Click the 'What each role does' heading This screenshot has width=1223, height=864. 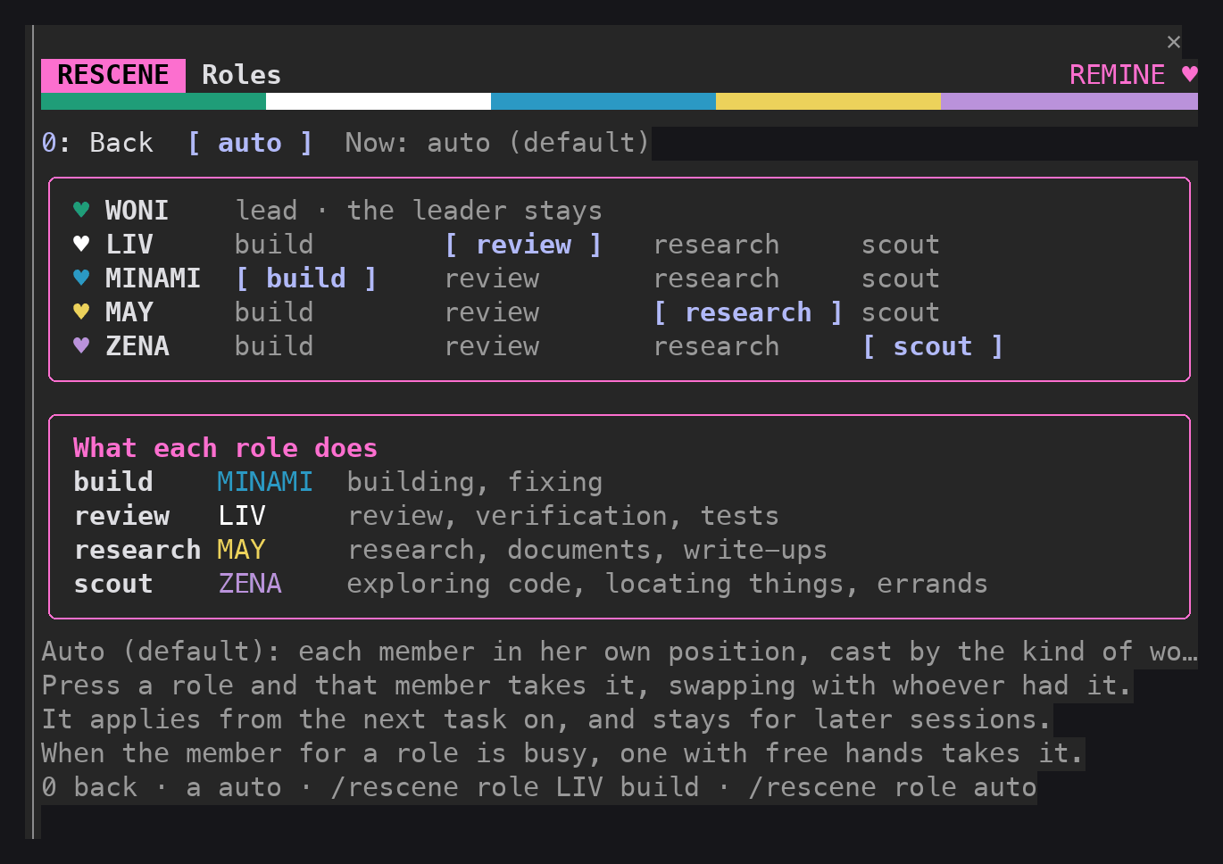pyautogui.click(x=225, y=448)
